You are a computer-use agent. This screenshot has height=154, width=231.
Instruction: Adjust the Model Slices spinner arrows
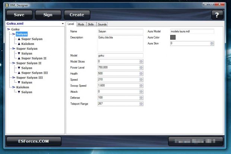click(x=141, y=61)
